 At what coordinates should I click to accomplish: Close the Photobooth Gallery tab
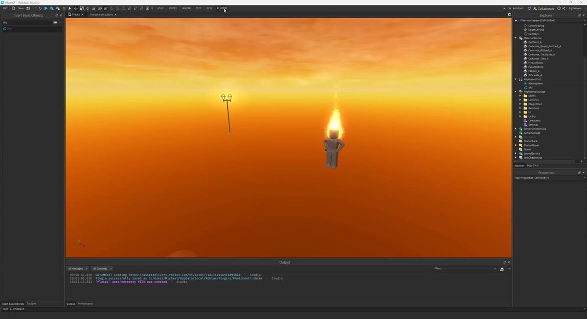pos(115,15)
